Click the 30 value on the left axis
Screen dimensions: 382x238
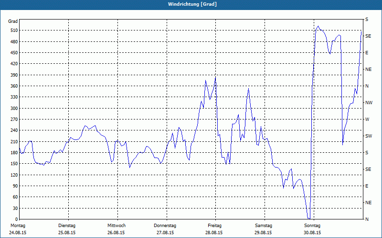15,208
